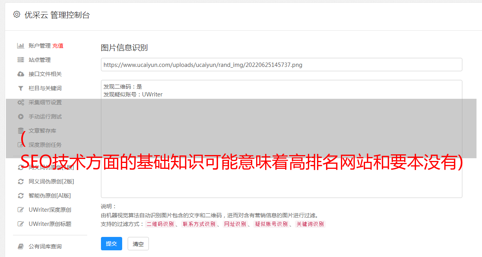Click the 优采云 管理控制台 title
The image size is (482, 257).
tap(57, 15)
